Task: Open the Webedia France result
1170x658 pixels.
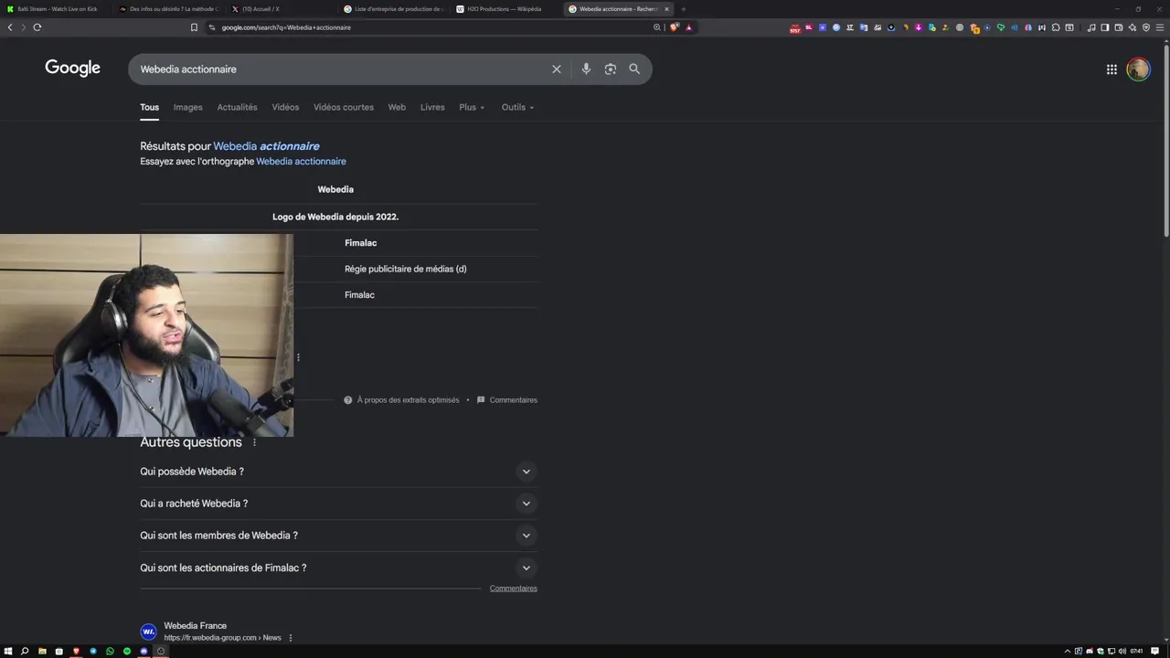Action: (x=195, y=626)
